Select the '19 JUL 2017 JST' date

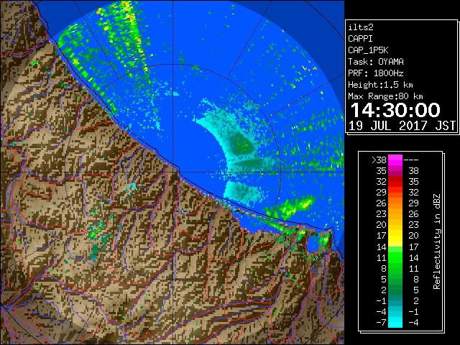pyautogui.click(x=402, y=126)
